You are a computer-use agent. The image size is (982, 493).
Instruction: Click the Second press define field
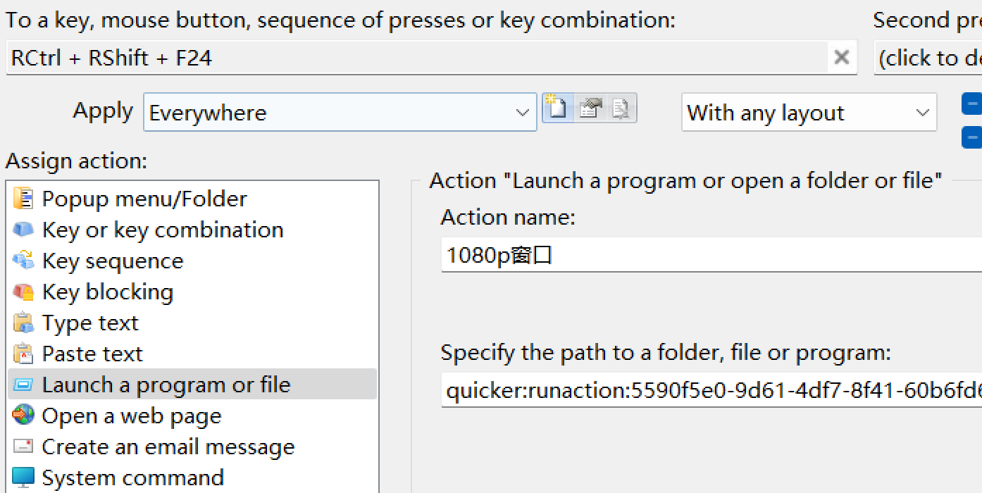click(x=928, y=58)
